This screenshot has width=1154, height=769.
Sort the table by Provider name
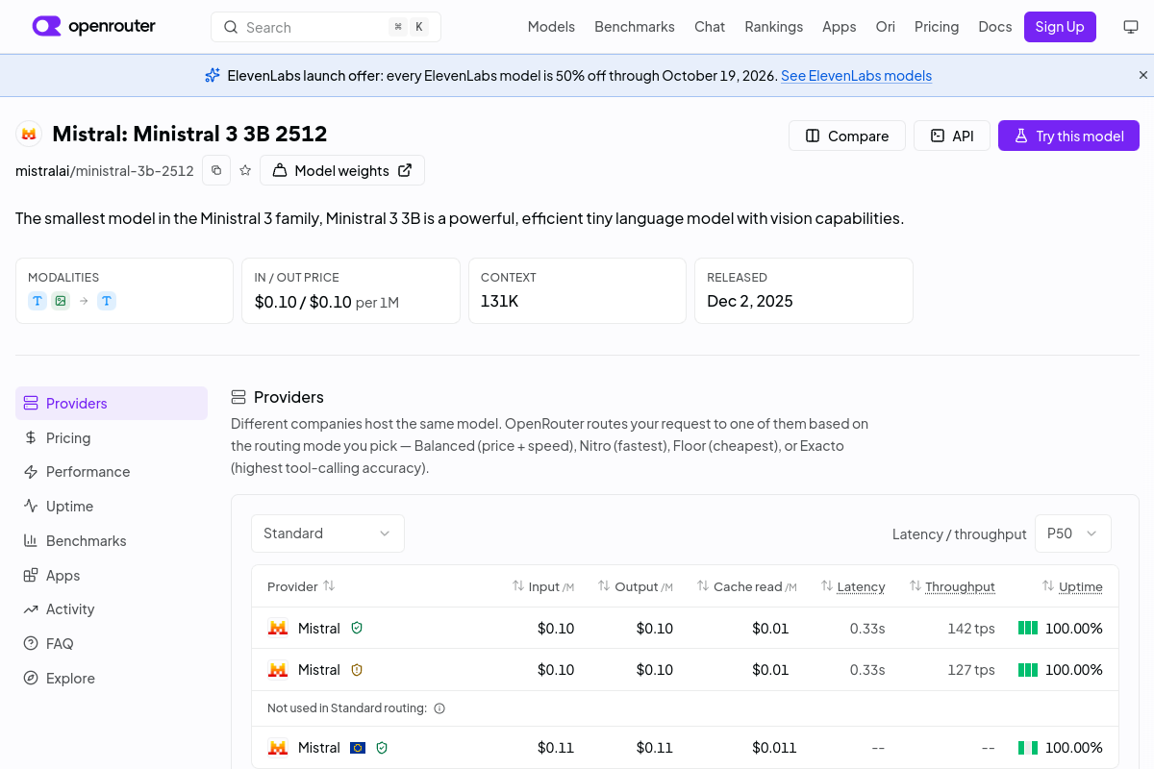click(x=301, y=586)
